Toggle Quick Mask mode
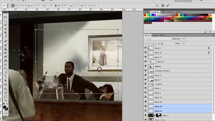 (x=5, y=113)
